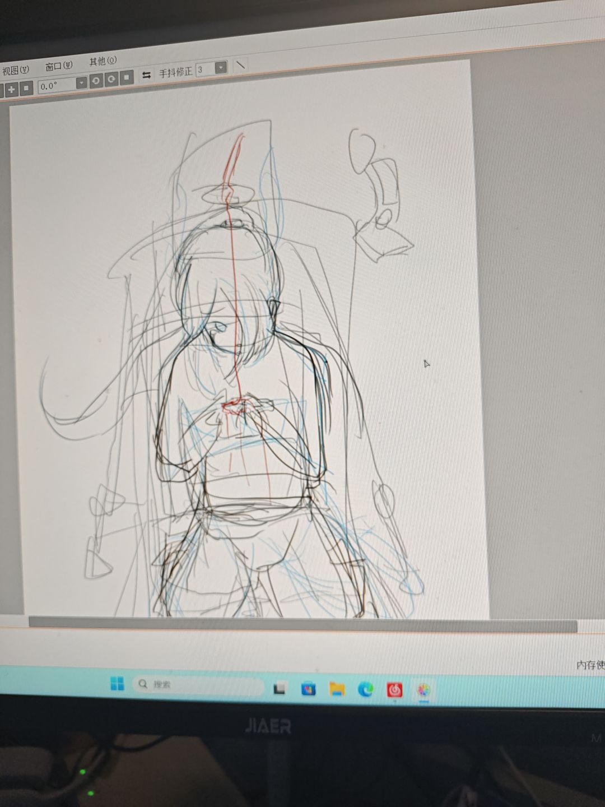Screen dimensions: 605x807
Task: Open the 窗口(W) menu
Action: [x=59, y=66]
